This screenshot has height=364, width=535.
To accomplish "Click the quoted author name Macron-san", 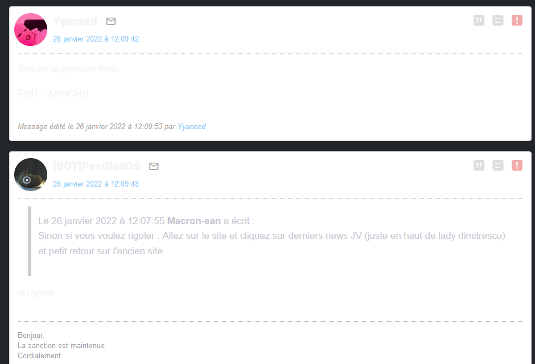I will [194, 221].
